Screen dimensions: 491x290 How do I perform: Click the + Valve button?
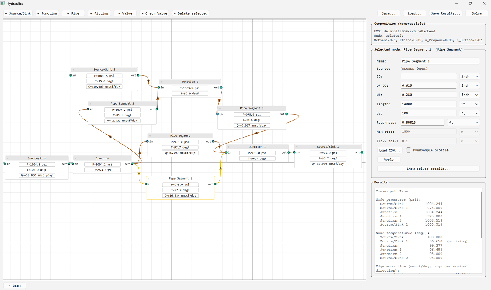click(x=125, y=13)
